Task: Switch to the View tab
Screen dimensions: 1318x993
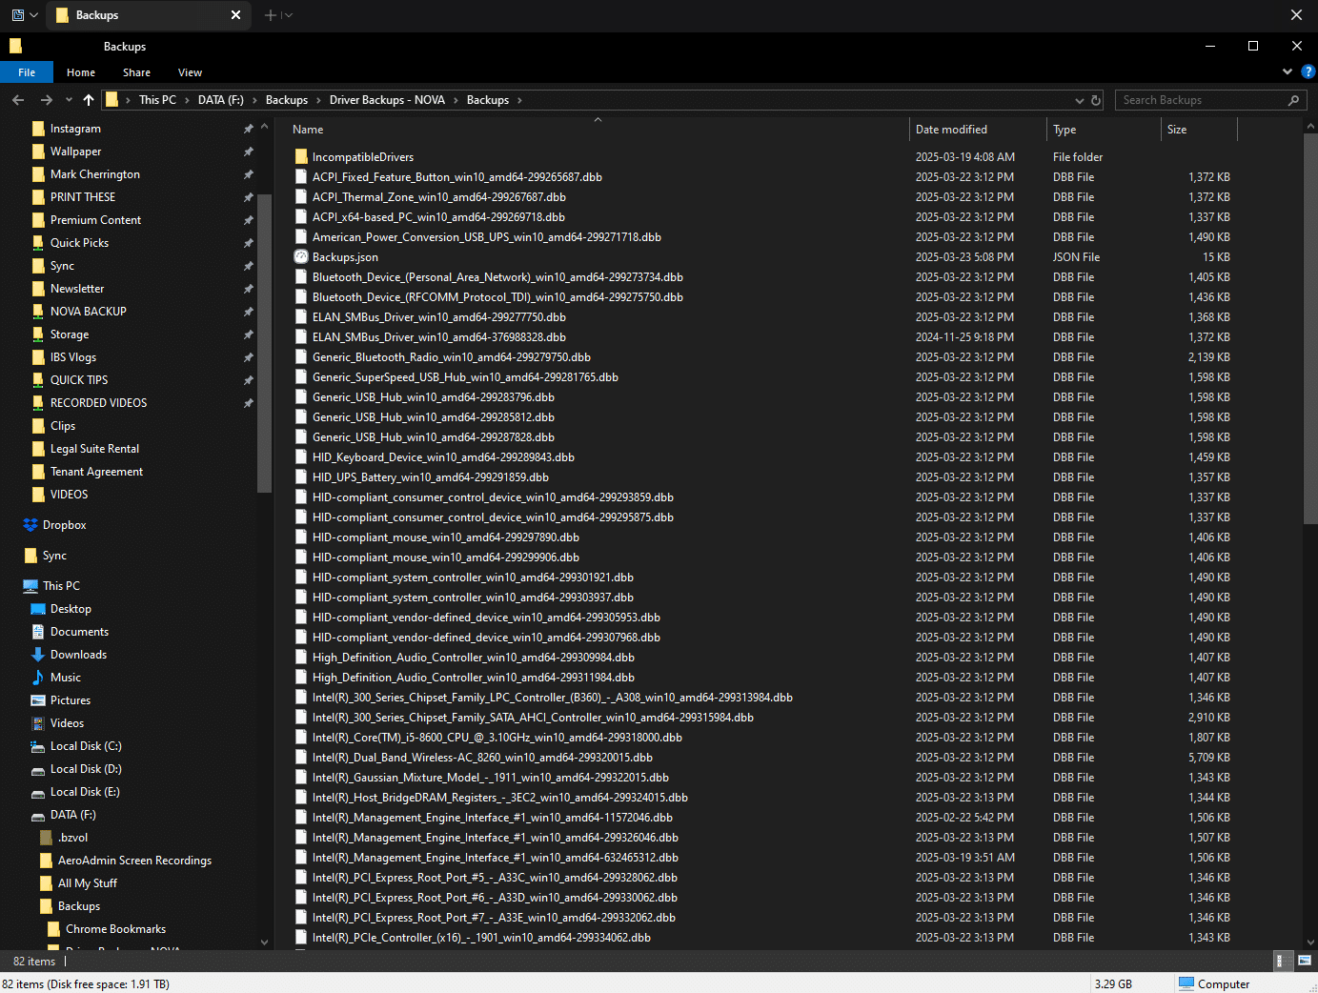Action: point(189,71)
